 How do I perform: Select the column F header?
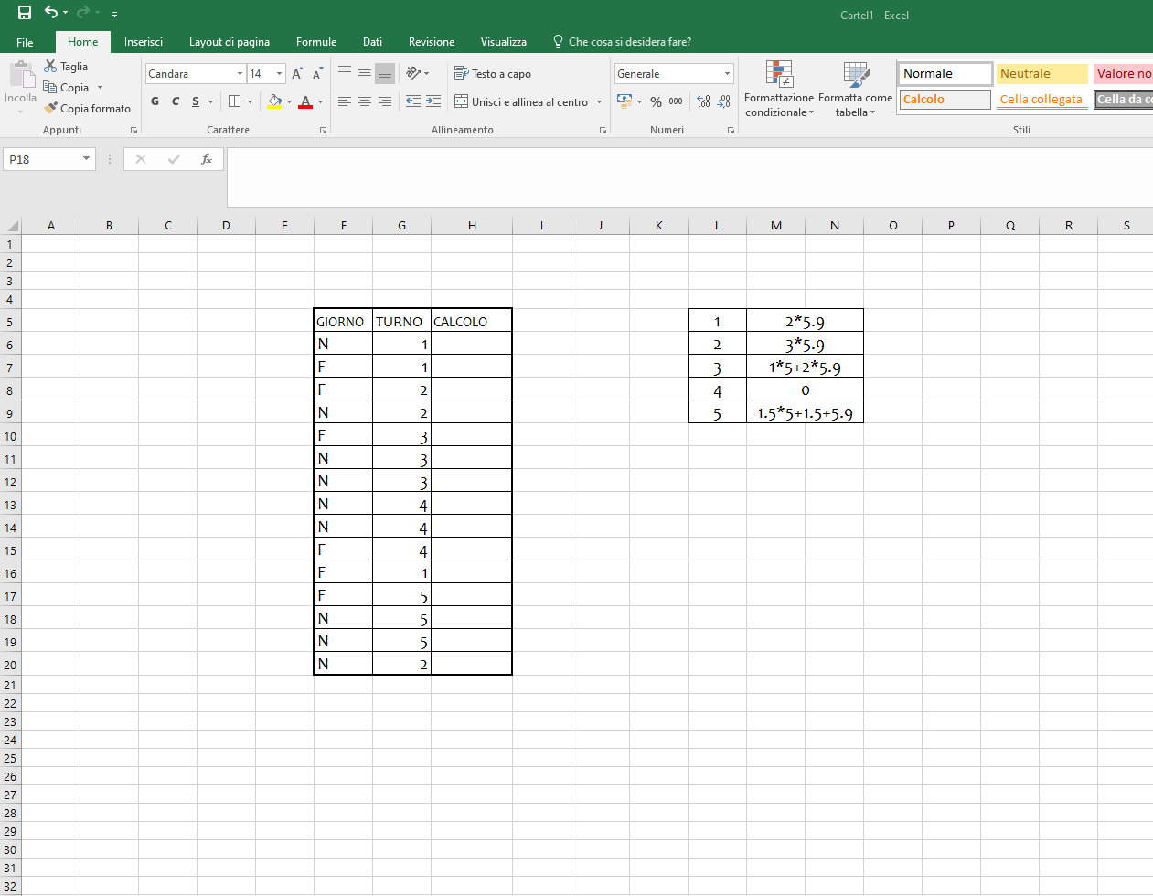tap(343, 226)
